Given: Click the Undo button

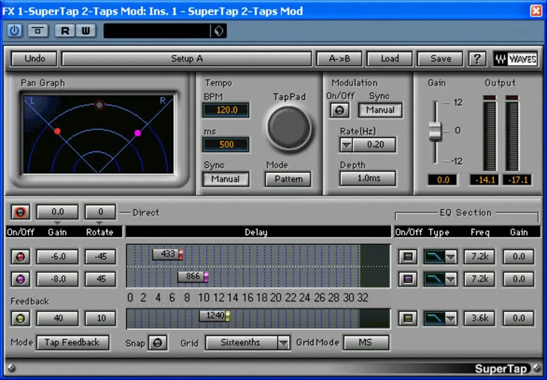Looking at the screenshot, I should coord(34,59).
